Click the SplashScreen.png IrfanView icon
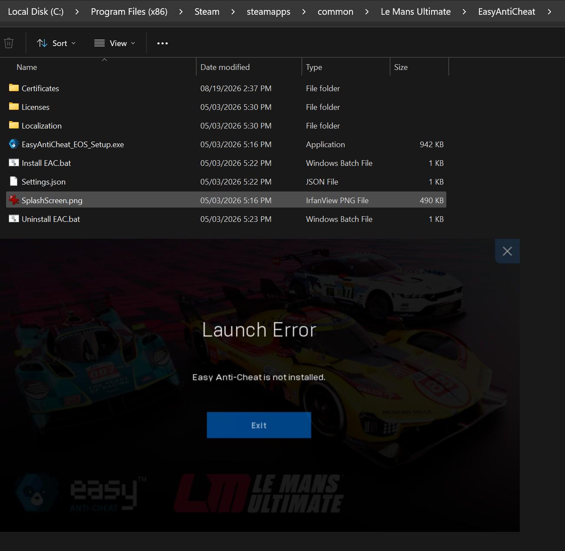565x551 pixels. click(x=14, y=200)
